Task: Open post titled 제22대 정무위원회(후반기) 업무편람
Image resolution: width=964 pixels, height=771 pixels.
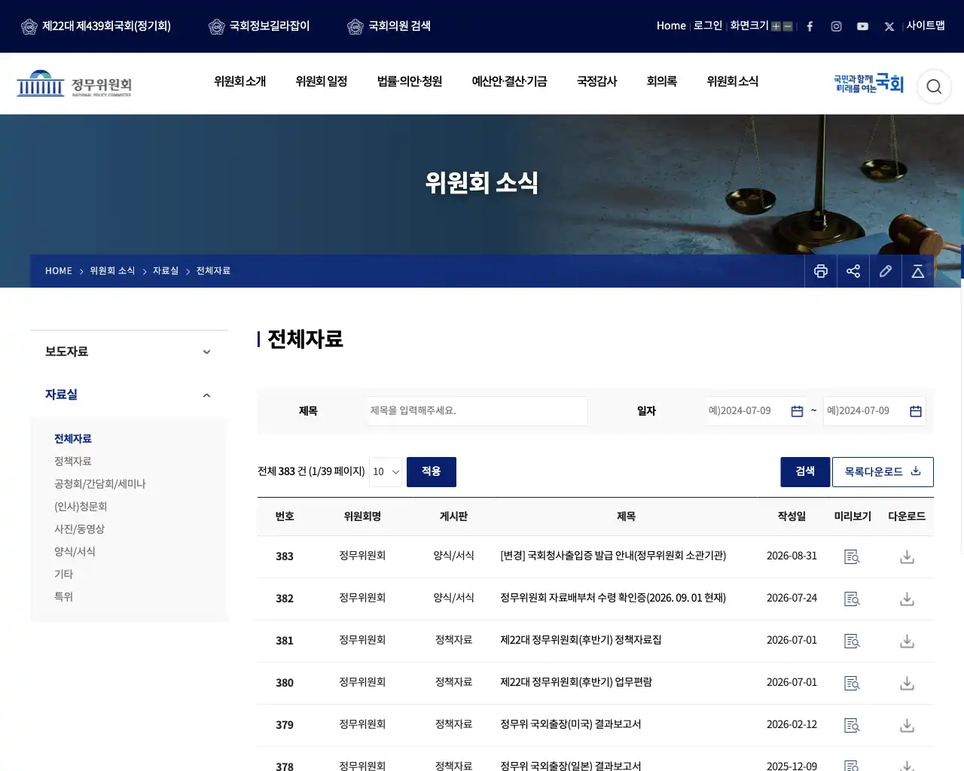Action: coord(576,682)
